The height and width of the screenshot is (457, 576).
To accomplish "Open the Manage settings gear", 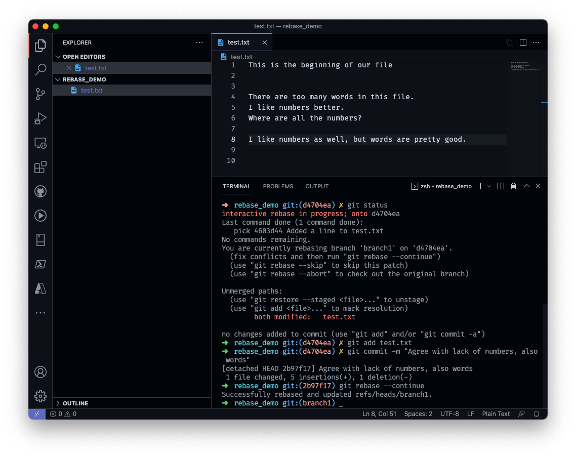I will (x=40, y=396).
